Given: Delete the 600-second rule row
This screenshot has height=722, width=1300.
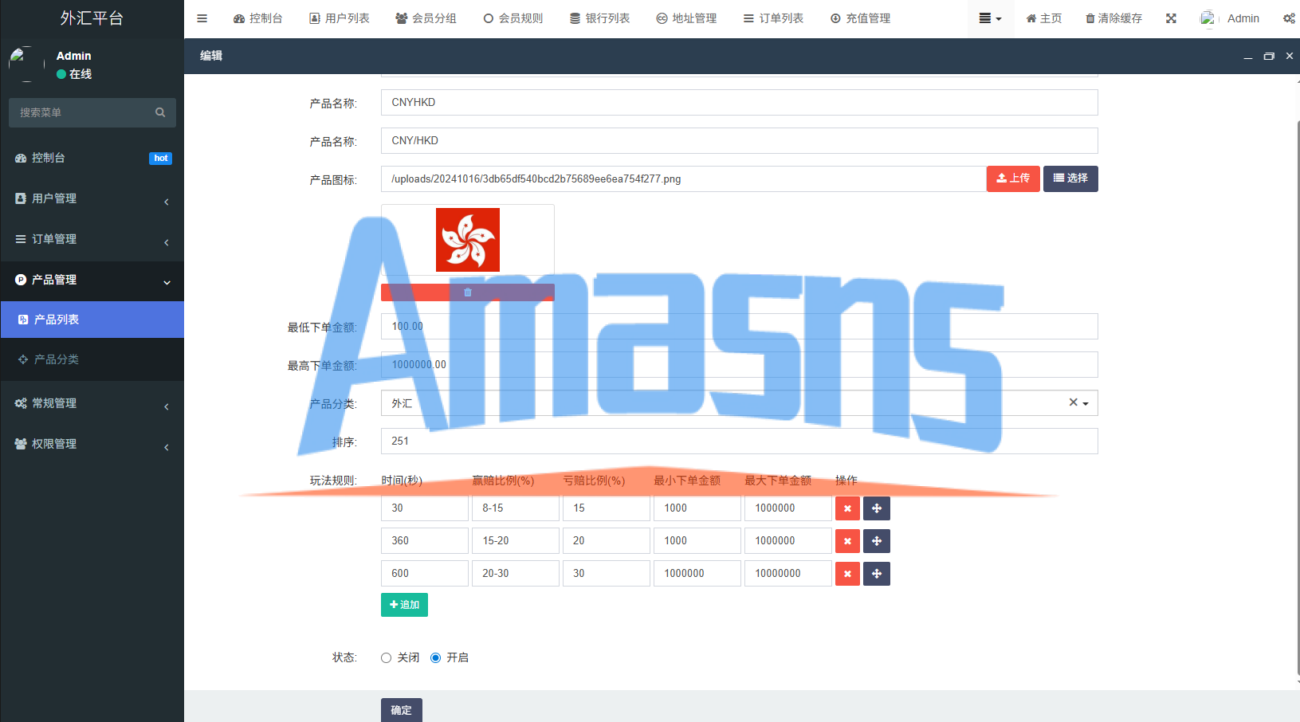Looking at the screenshot, I should tap(847, 574).
